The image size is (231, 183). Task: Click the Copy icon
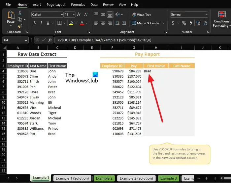tap(20, 19)
